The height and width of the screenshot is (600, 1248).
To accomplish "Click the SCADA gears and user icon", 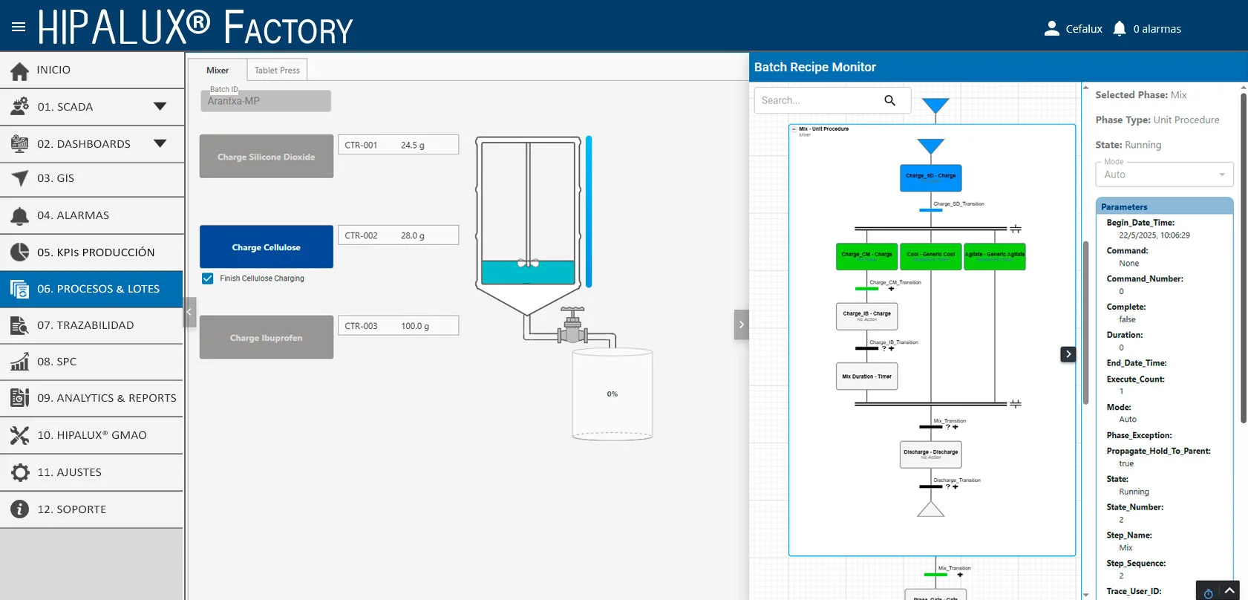I will click(x=20, y=107).
